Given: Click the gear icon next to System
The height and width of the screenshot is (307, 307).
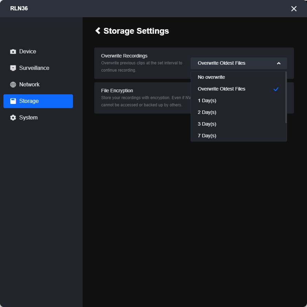Looking at the screenshot, I should click(13, 118).
